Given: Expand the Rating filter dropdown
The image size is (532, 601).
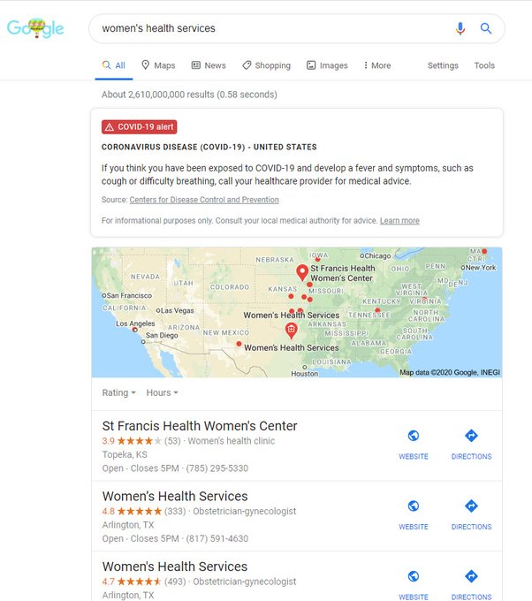Looking at the screenshot, I should click(118, 392).
